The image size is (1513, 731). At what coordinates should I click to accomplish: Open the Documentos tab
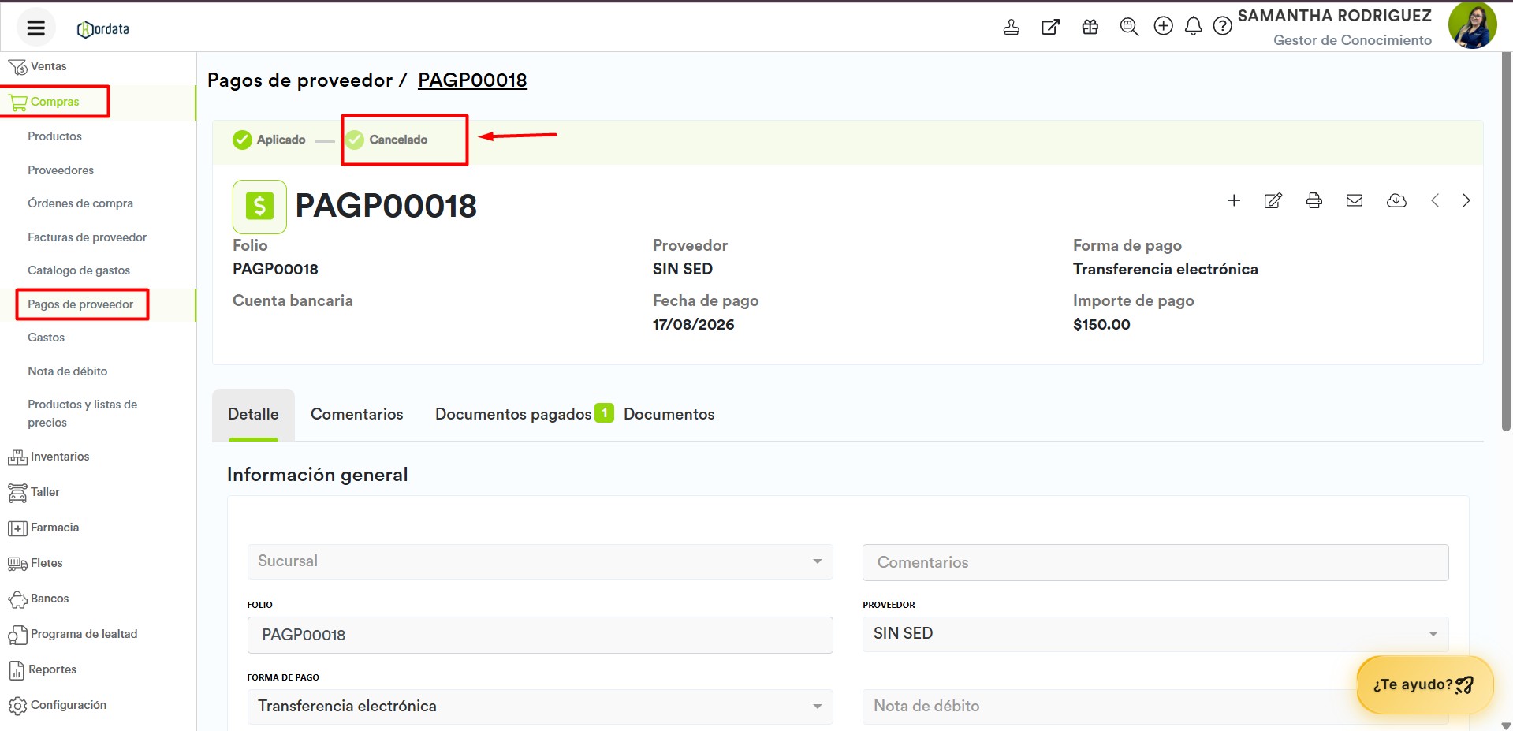[669, 415]
